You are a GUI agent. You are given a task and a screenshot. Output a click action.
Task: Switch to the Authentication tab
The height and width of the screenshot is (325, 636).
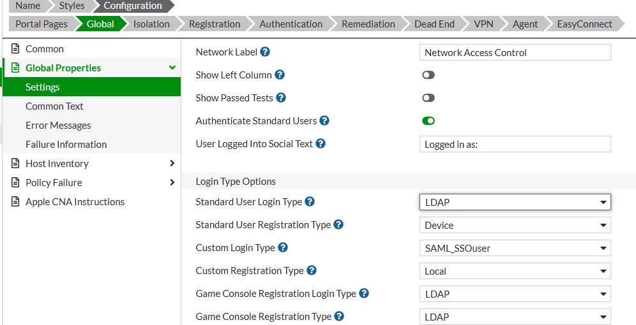(x=291, y=24)
